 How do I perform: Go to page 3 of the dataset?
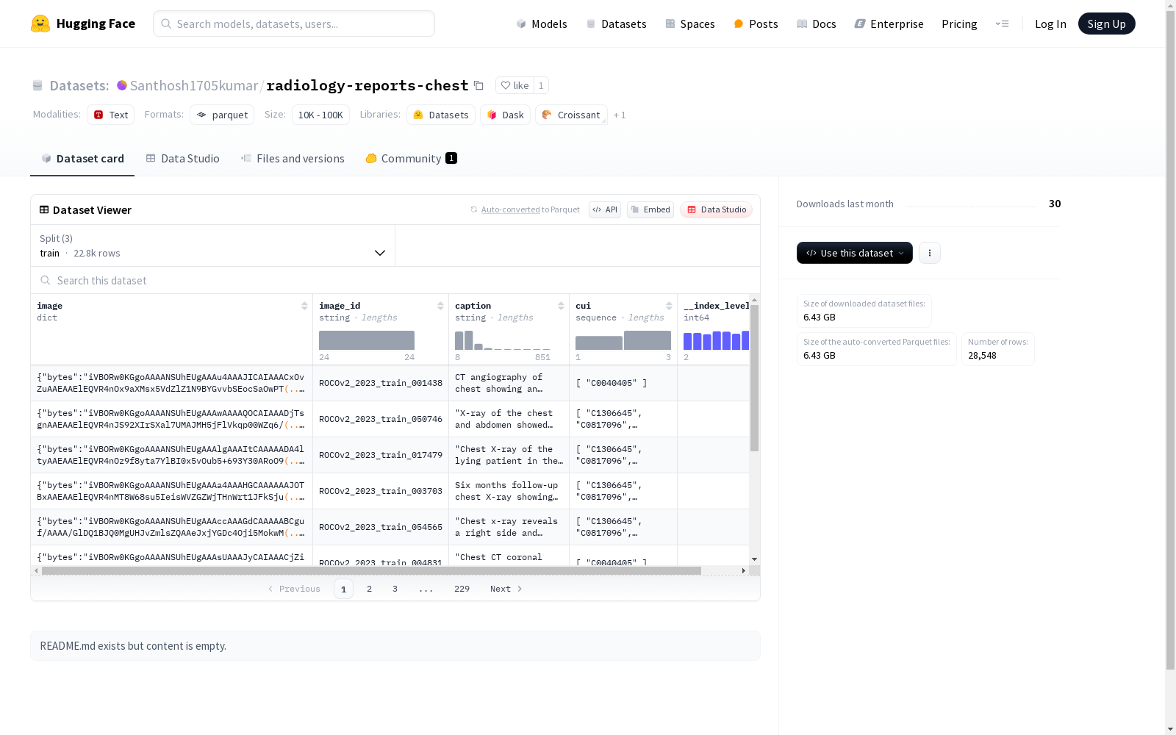(x=395, y=589)
